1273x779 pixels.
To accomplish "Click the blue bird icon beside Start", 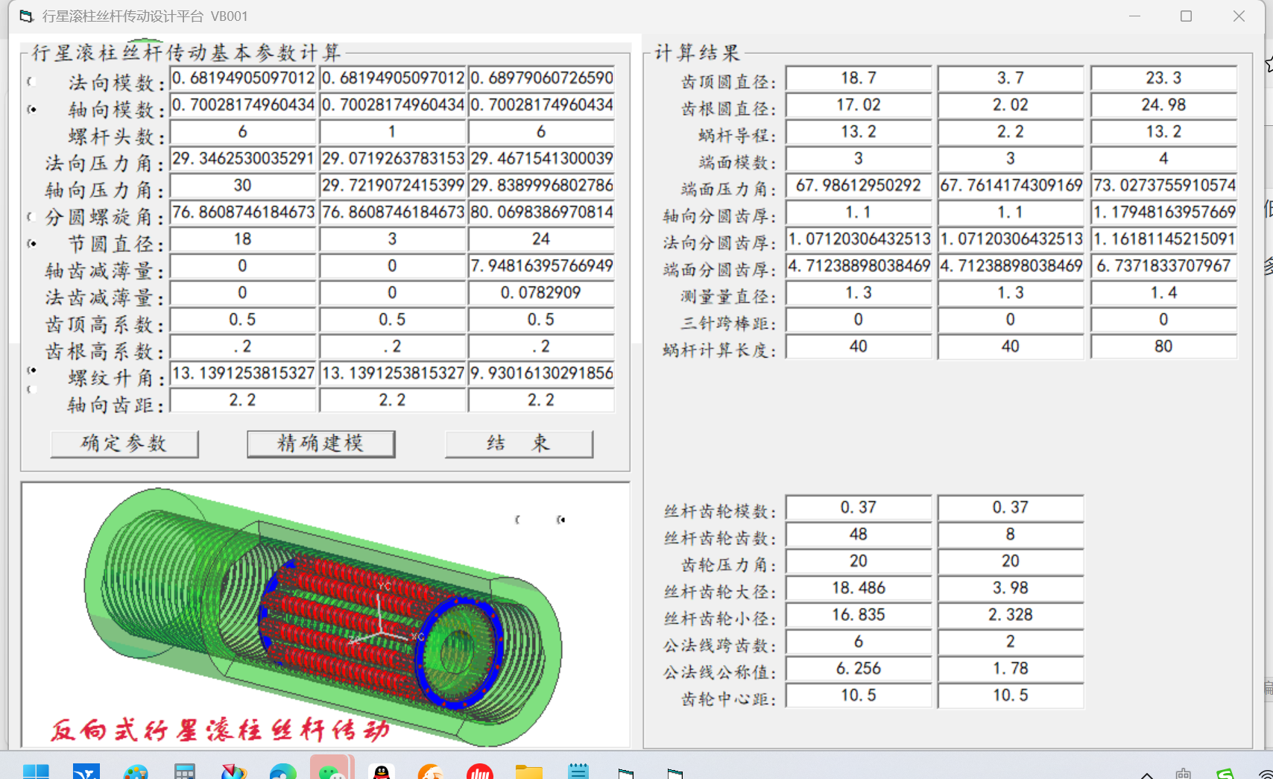I will point(86,772).
